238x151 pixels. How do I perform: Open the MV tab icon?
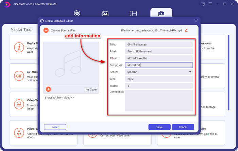click(105, 13)
